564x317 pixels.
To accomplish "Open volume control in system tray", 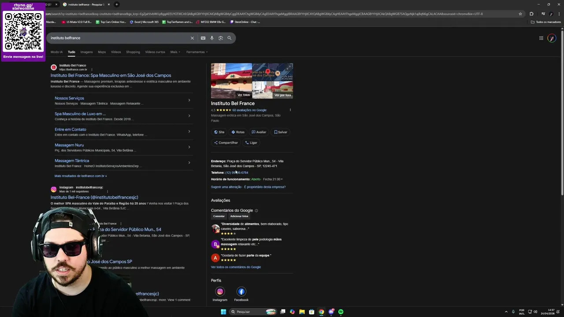I will [535, 312].
